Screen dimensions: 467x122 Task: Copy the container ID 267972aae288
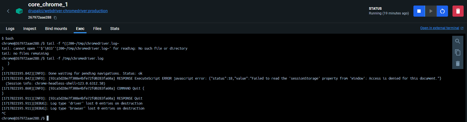[55, 18]
